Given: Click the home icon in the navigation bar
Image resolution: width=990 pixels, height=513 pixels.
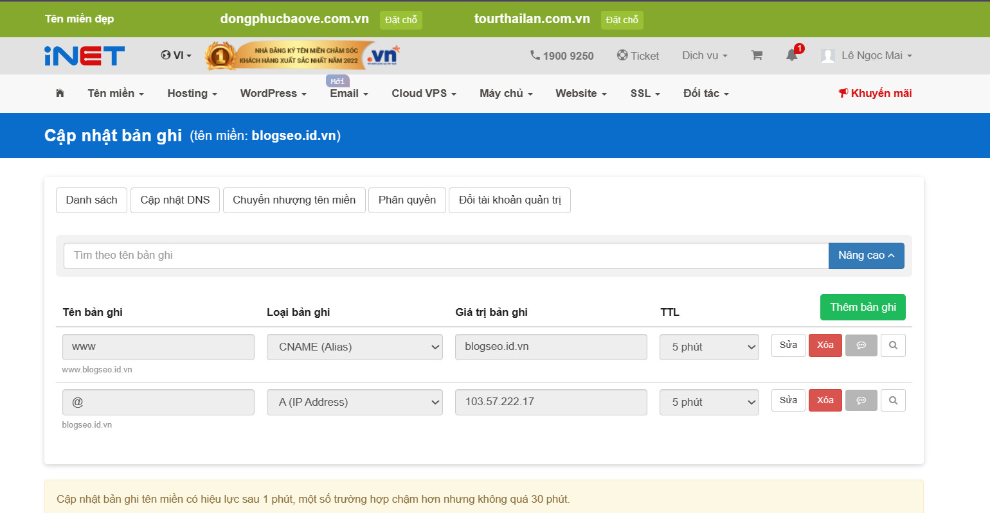Looking at the screenshot, I should [59, 93].
